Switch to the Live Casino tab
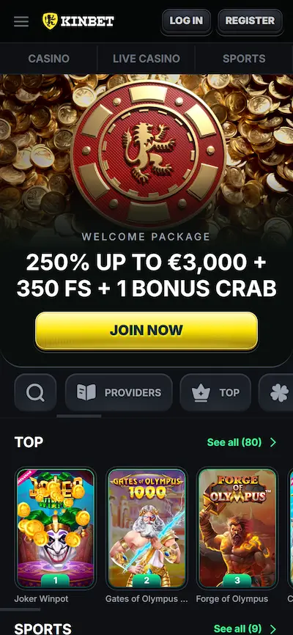Image resolution: width=293 pixels, height=635 pixels. (146, 59)
